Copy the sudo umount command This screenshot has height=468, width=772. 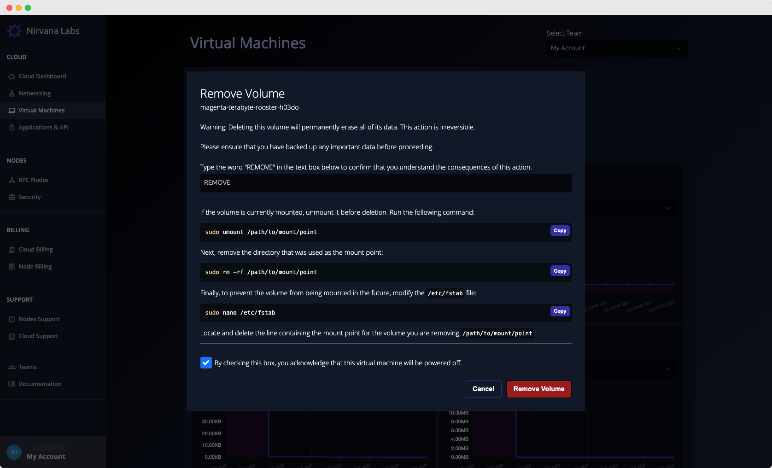coord(560,231)
